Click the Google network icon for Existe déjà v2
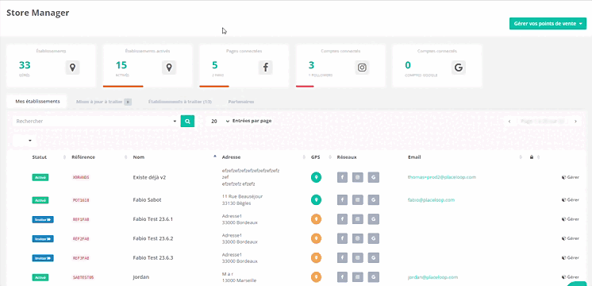Screen dimensions: 592x286 tap(374, 177)
